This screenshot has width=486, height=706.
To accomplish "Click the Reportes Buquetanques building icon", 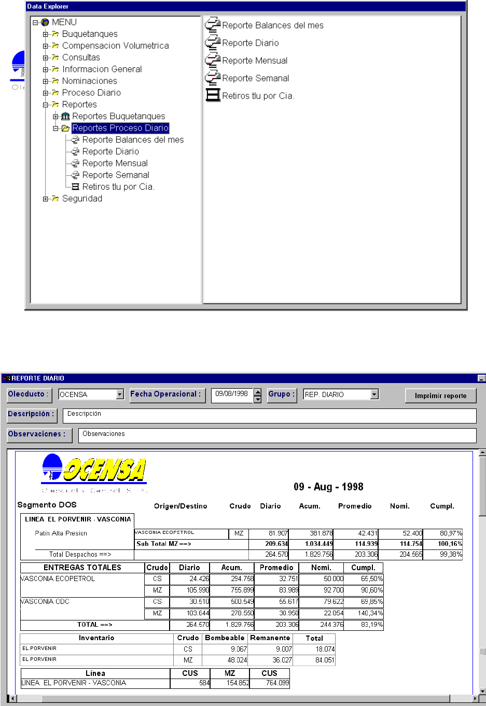I will tap(65, 117).
